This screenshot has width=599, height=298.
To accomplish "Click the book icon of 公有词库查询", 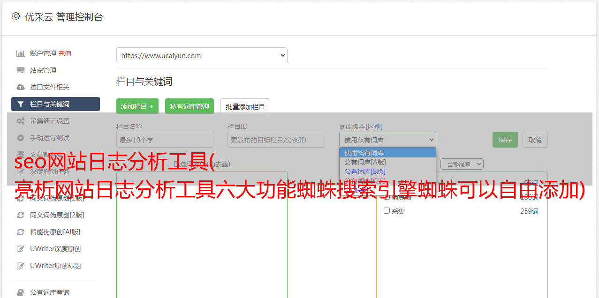I will [x=21, y=292].
